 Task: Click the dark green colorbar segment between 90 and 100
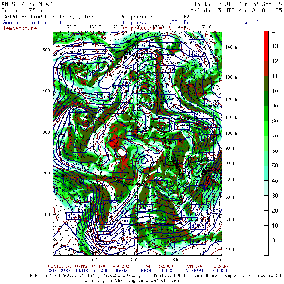[x=266, y=98]
